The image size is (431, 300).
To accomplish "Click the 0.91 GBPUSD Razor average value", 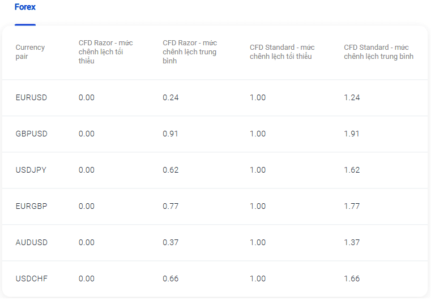I will point(170,134).
